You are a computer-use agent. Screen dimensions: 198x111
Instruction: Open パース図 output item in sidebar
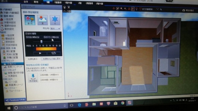click(11, 82)
